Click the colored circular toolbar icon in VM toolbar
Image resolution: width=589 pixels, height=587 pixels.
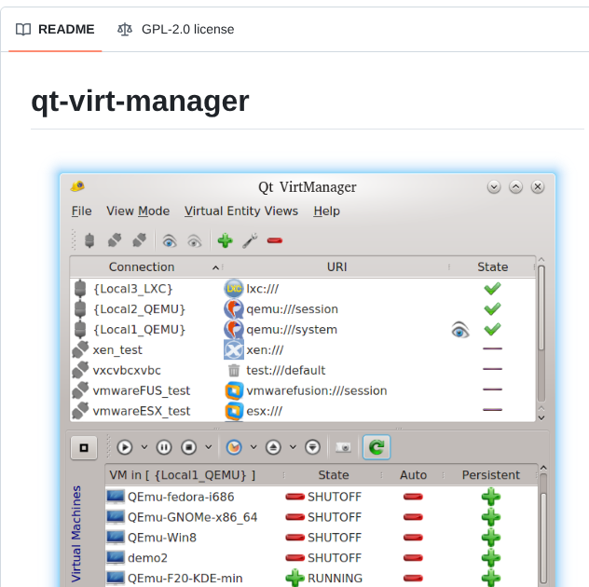[234, 447]
